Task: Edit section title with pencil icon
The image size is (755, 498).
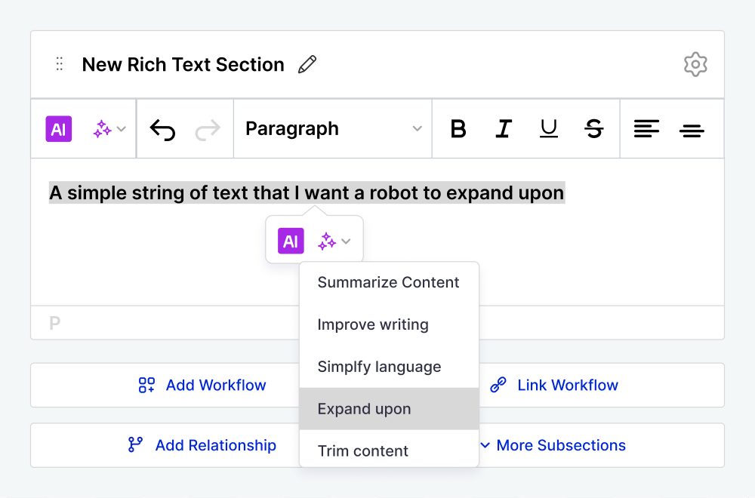Action: tap(307, 64)
